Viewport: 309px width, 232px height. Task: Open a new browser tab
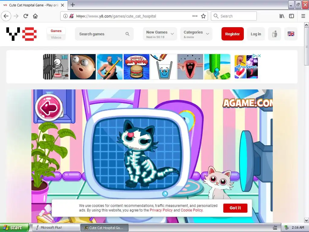72,5
